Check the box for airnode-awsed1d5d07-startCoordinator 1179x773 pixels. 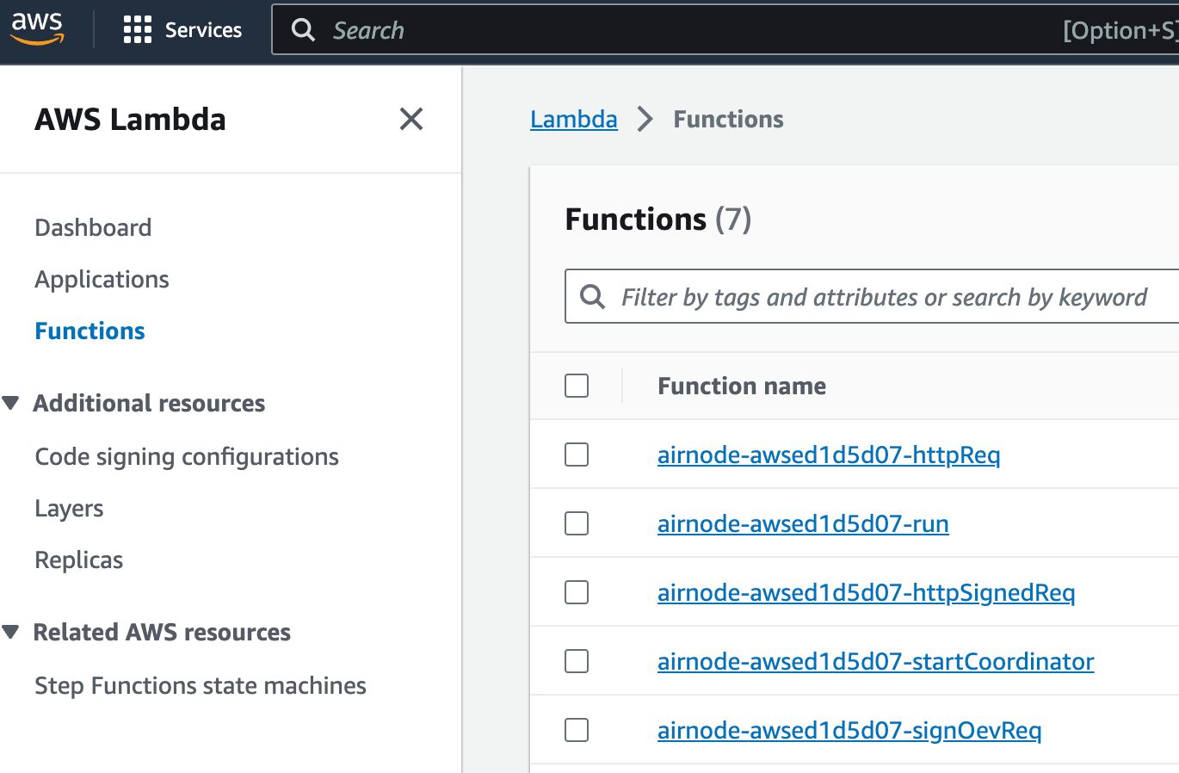coord(577,661)
